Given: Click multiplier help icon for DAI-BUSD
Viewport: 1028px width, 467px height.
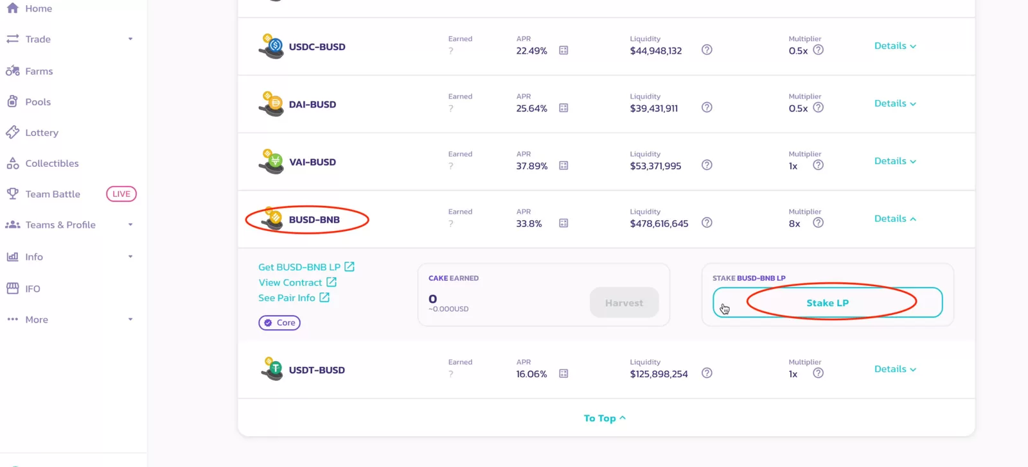Looking at the screenshot, I should pyautogui.click(x=818, y=107).
